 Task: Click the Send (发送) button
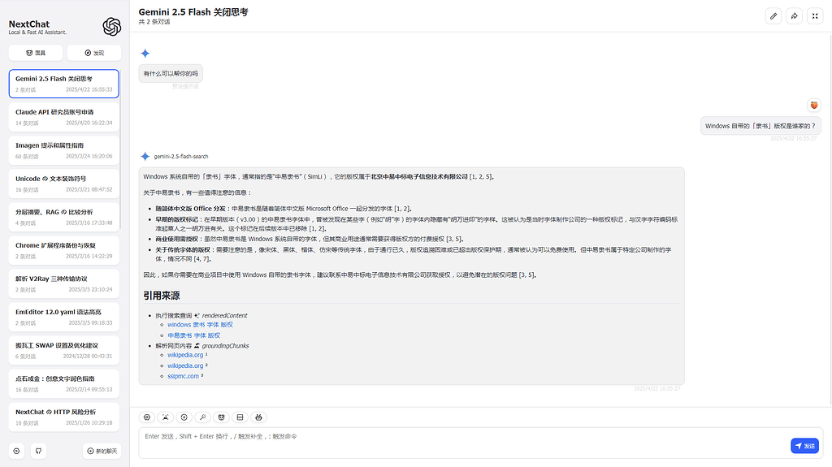(804, 446)
